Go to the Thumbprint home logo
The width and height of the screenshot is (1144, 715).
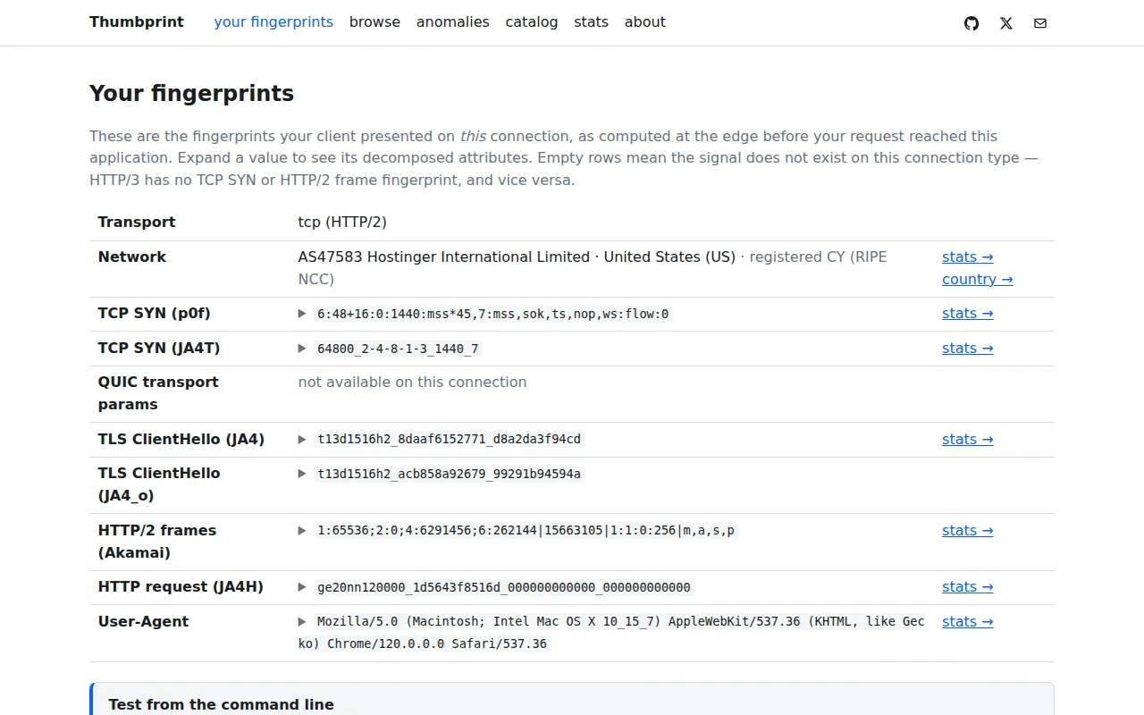(137, 22)
